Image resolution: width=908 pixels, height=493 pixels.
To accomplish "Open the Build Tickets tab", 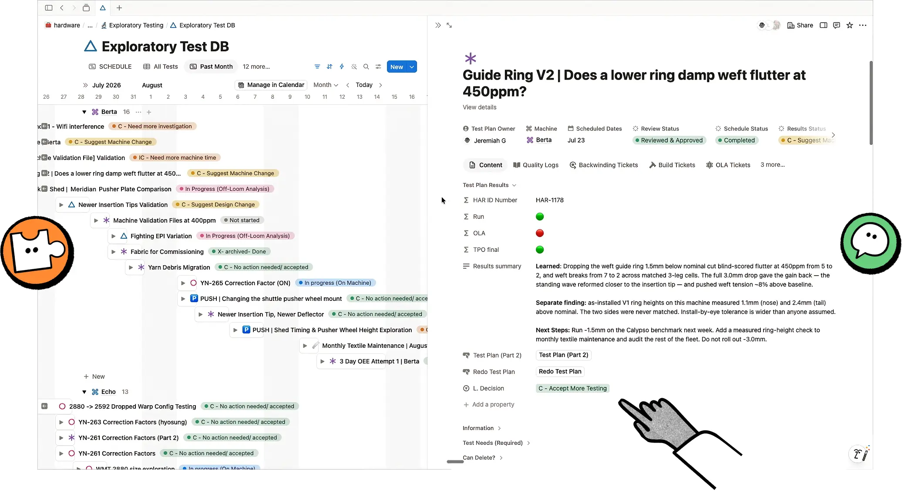I will [x=672, y=165].
